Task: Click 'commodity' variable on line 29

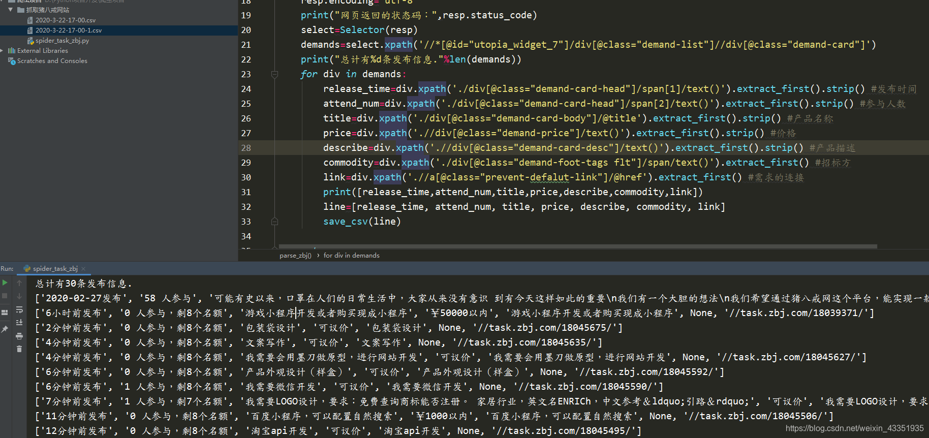Action: [x=348, y=163]
